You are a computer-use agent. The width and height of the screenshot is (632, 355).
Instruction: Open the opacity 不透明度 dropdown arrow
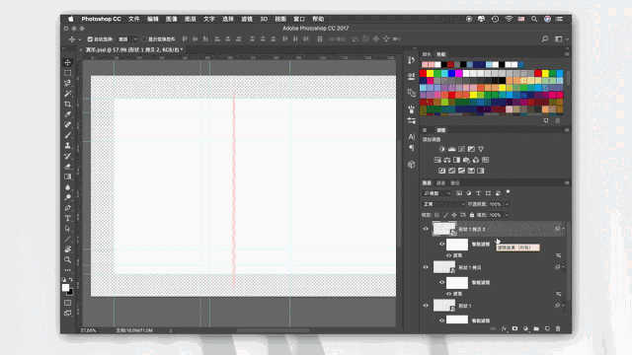pos(507,204)
